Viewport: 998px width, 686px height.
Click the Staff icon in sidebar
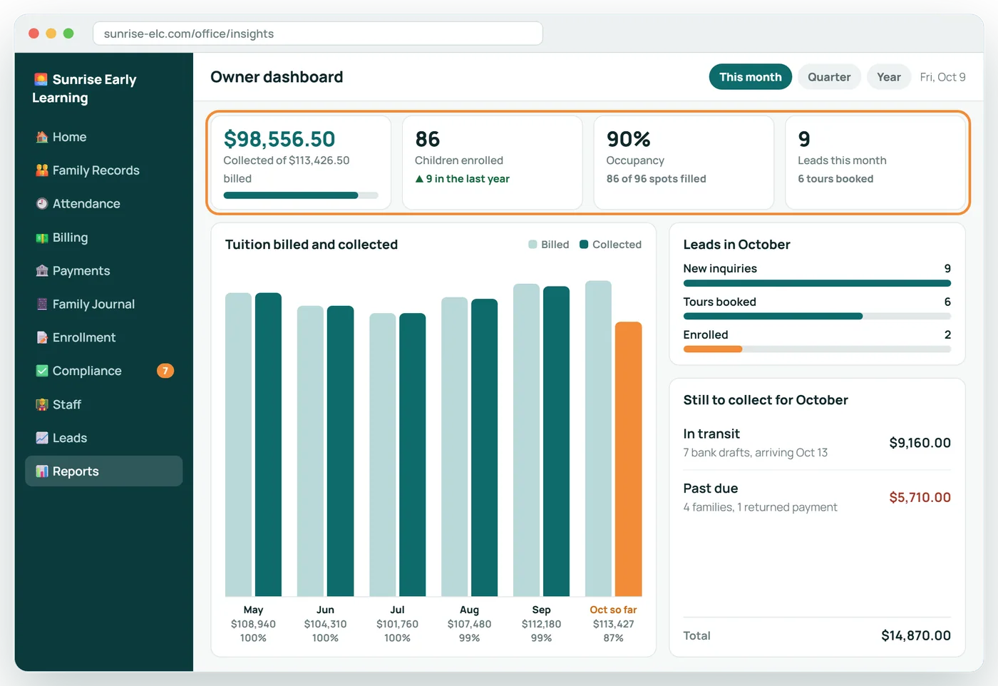click(42, 404)
